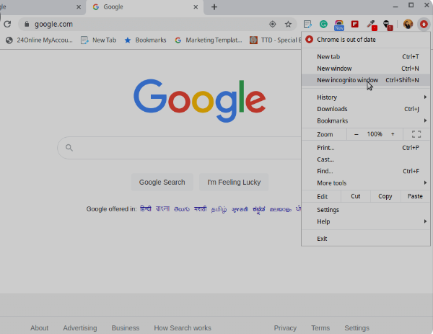The width and height of the screenshot is (433, 334).
Task: Click the lock icon beside google.com
Action: 27,25
